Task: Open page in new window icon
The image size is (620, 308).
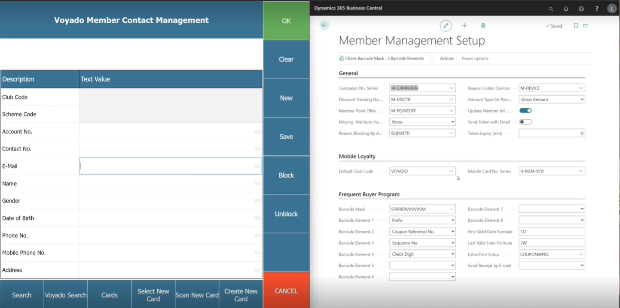Action: 586,26
